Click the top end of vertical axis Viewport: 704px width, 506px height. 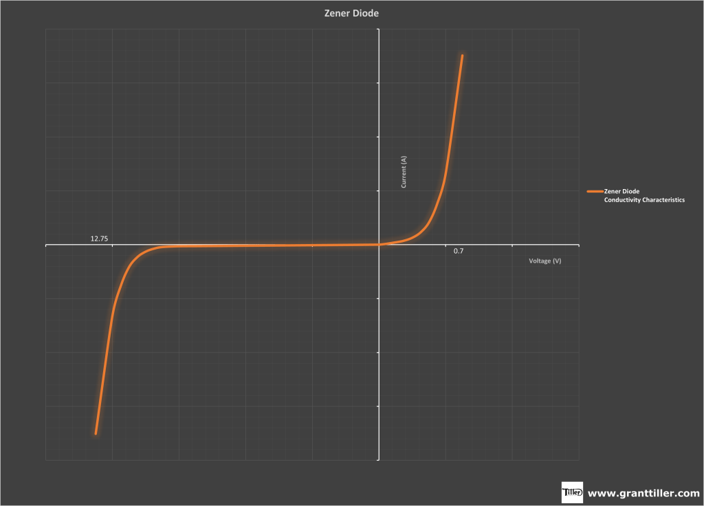coord(379,30)
